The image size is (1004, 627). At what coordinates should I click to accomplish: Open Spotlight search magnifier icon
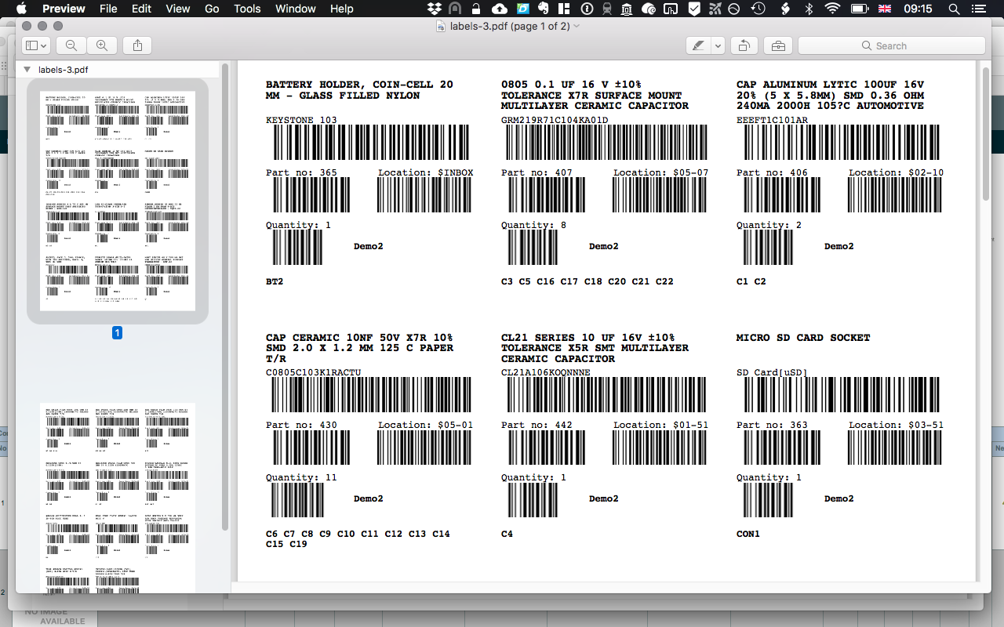pyautogui.click(x=954, y=9)
